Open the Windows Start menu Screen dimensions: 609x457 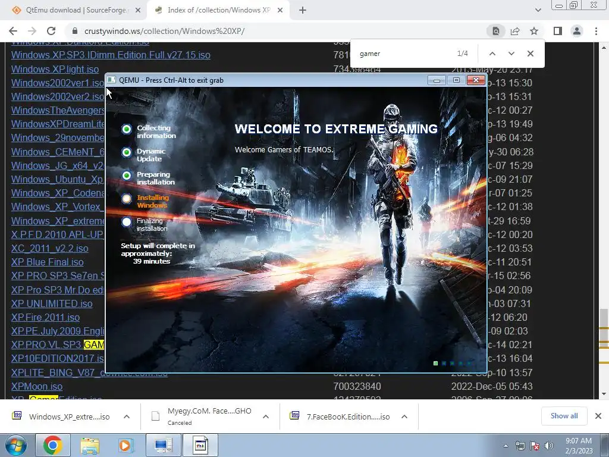tap(15, 445)
